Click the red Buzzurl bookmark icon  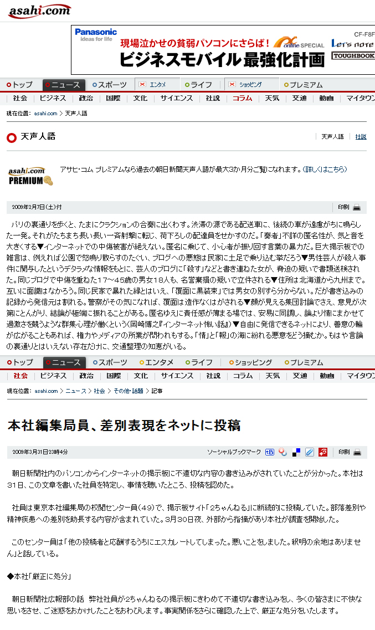tap(323, 452)
